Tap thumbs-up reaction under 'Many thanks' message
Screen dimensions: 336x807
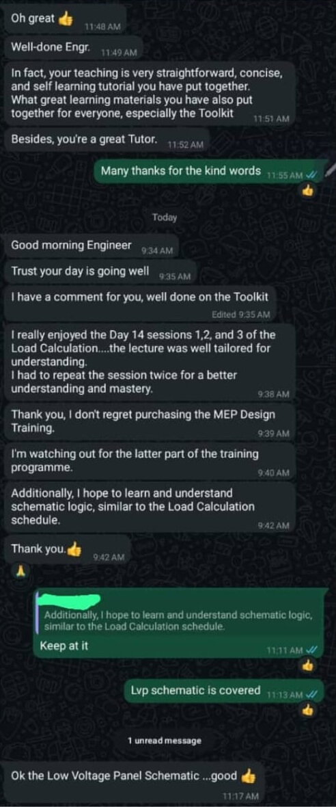(308, 191)
